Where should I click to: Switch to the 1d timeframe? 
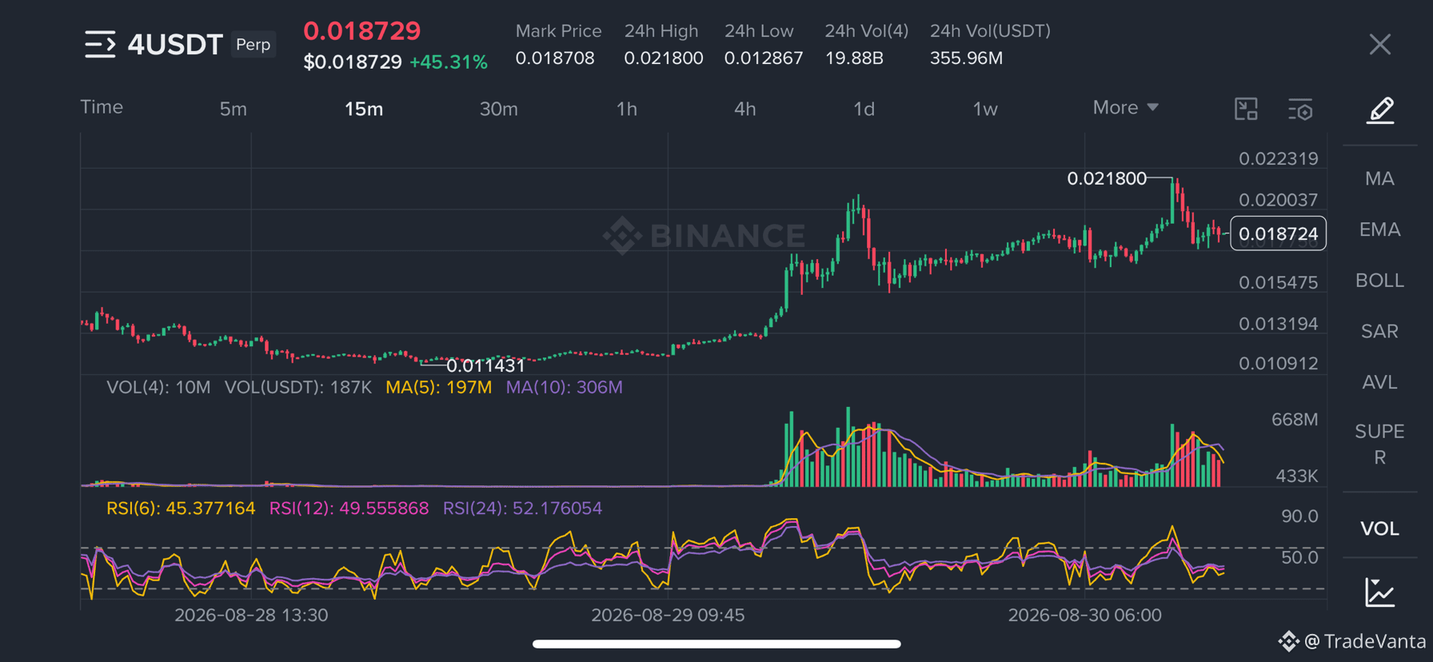click(x=864, y=109)
